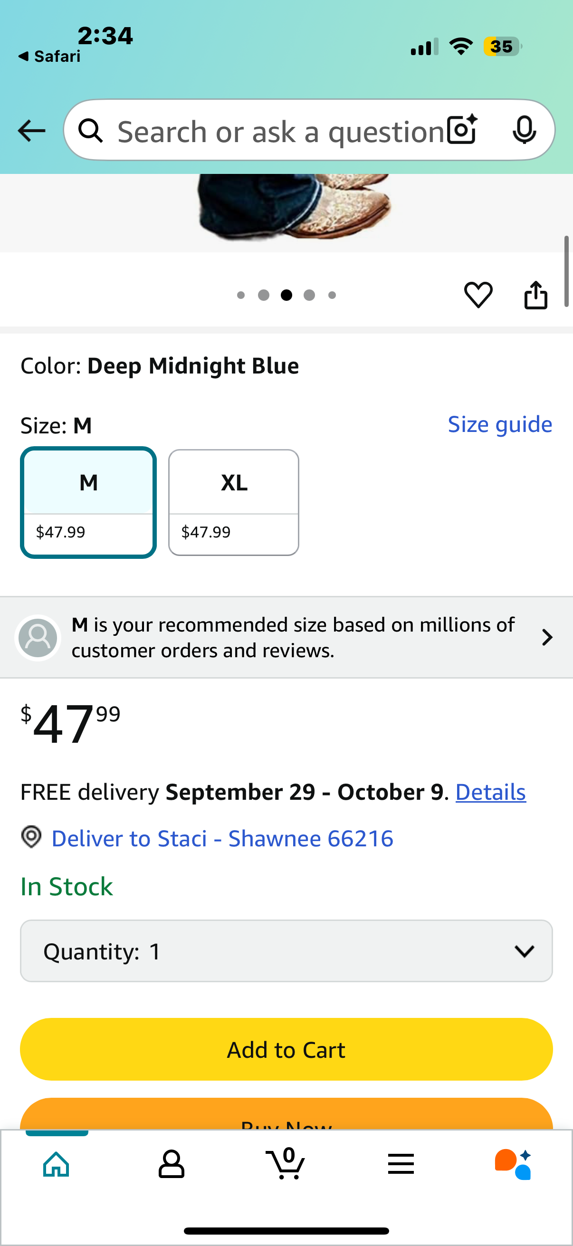Viewport: 573px width, 1246px height.
Task: Focus the search or ask field
Action: tap(280, 131)
